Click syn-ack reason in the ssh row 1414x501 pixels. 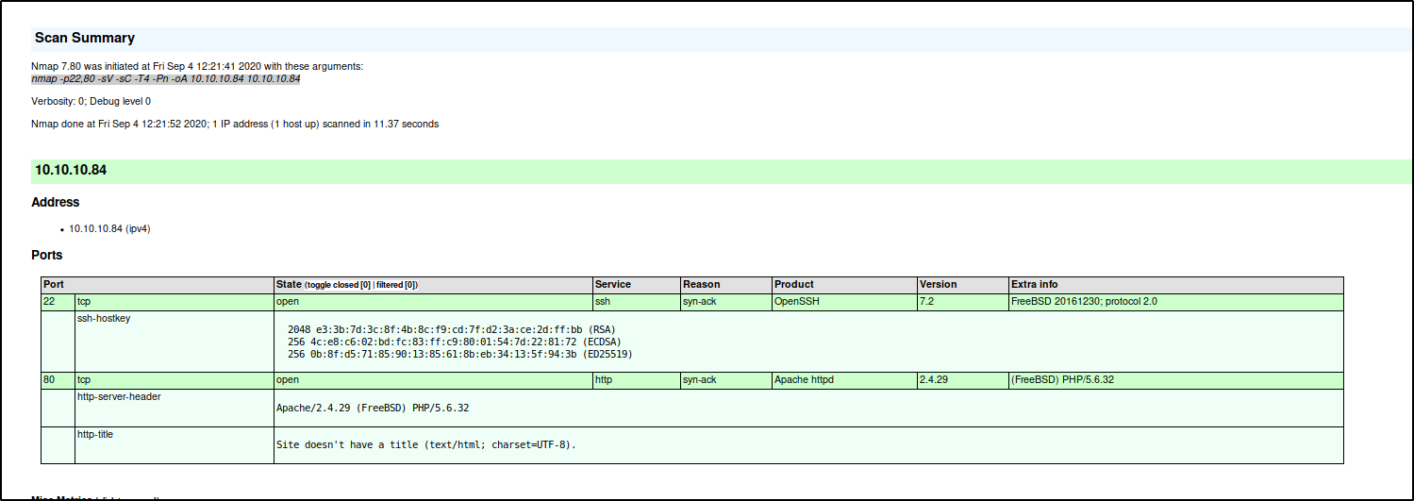click(725, 302)
